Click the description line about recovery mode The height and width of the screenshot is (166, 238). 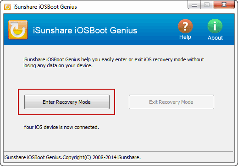pyautogui.click(x=114, y=59)
